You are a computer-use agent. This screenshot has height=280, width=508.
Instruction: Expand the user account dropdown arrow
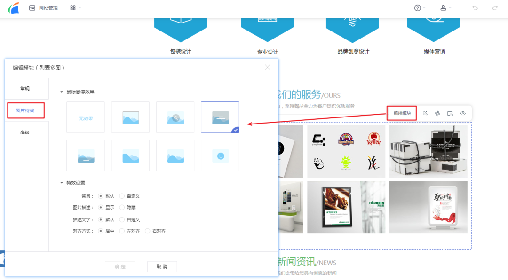(x=450, y=8)
